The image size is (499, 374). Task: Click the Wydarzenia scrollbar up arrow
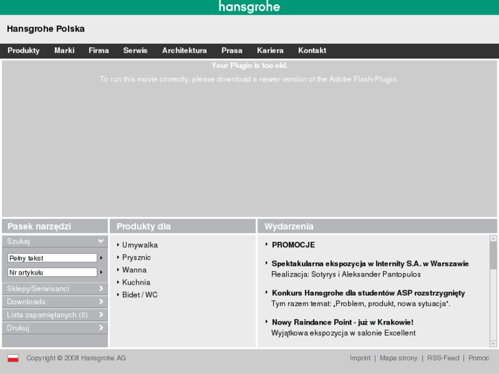[493, 238]
